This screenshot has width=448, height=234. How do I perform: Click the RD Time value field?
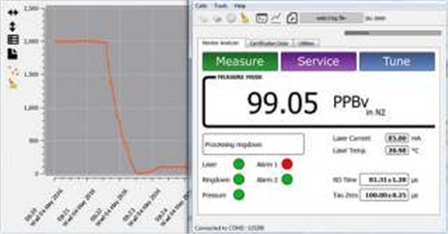pos(384,180)
